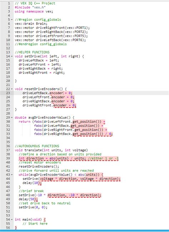Collapse the setDrive function fold arrow on line 14
Viewport: 169px width, 232px height.
pyautogui.click(x=12, y=56)
